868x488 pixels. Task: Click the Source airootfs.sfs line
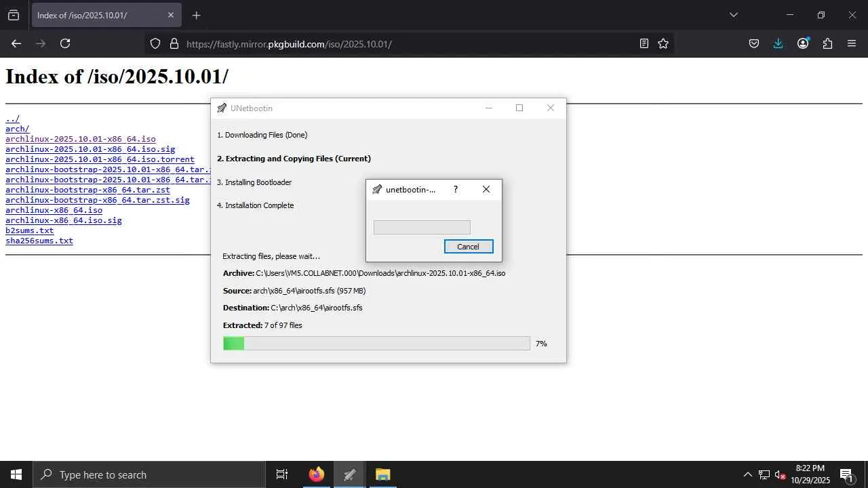pos(294,291)
